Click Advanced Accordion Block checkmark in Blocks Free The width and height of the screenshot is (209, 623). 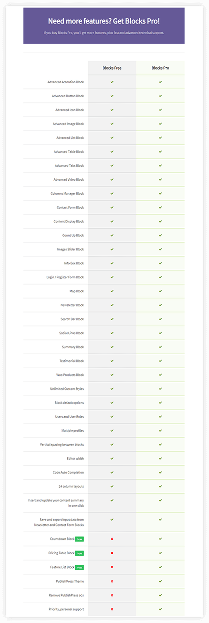112,82
